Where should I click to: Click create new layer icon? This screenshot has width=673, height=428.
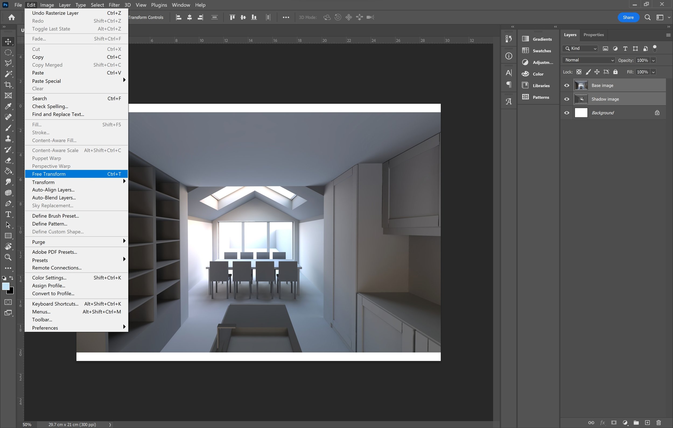point(647,422)
